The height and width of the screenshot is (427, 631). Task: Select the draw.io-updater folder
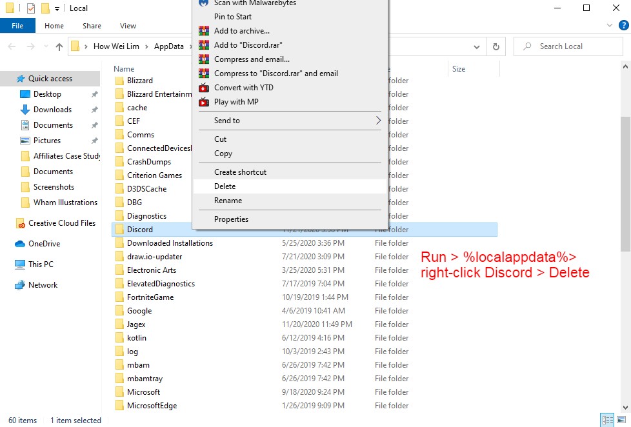tap(155, 257)
